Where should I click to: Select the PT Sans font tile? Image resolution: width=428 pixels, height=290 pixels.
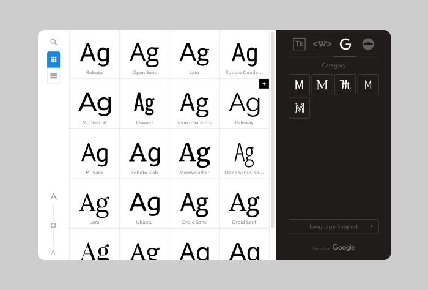(94, 154)
